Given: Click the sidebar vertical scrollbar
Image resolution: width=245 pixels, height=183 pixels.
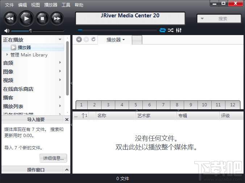Looking at the screenshot, I should click(x=67, y=68).
